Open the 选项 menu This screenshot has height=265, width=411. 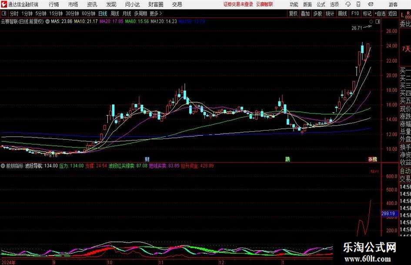pyautogui.click(x=334, y=4)
